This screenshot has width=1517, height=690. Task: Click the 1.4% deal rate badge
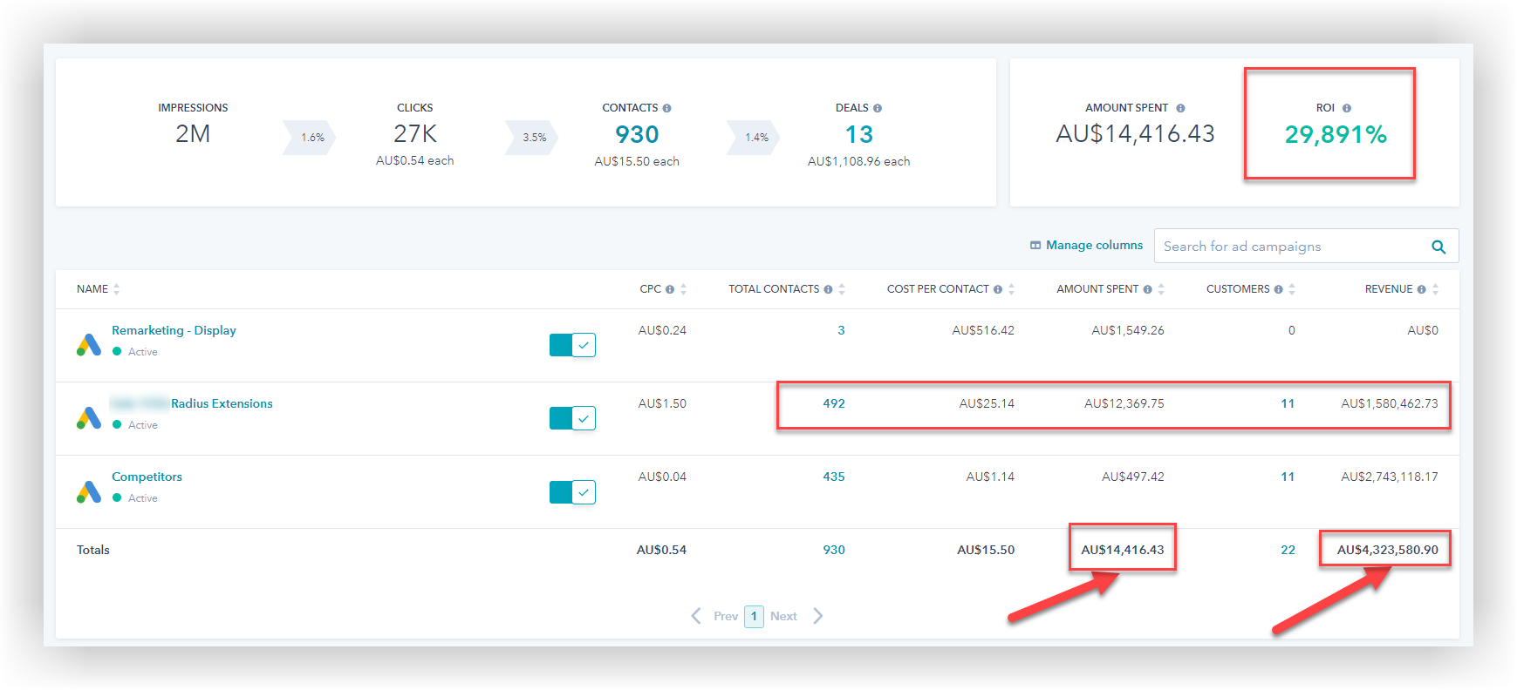tap(754, 138)
